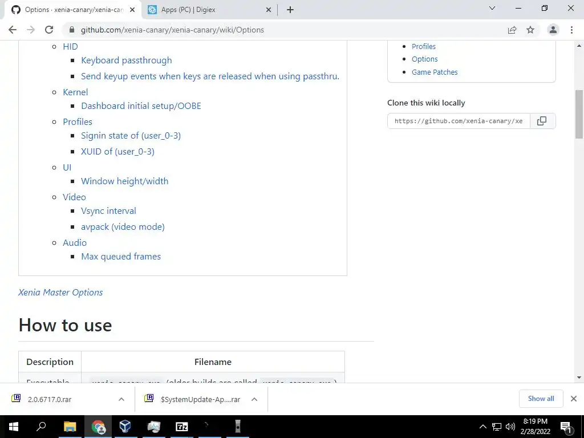Open the Options page in wiki sidebar
The image size is (584, 438).
pos(424,59)
